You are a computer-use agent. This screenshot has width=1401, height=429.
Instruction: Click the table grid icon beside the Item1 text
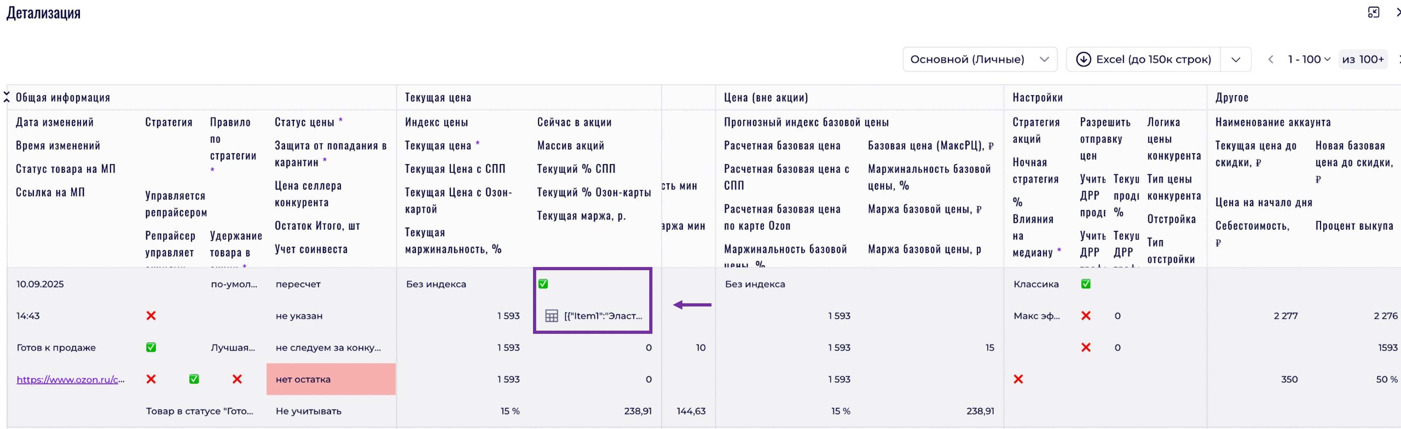click(551, 316)
